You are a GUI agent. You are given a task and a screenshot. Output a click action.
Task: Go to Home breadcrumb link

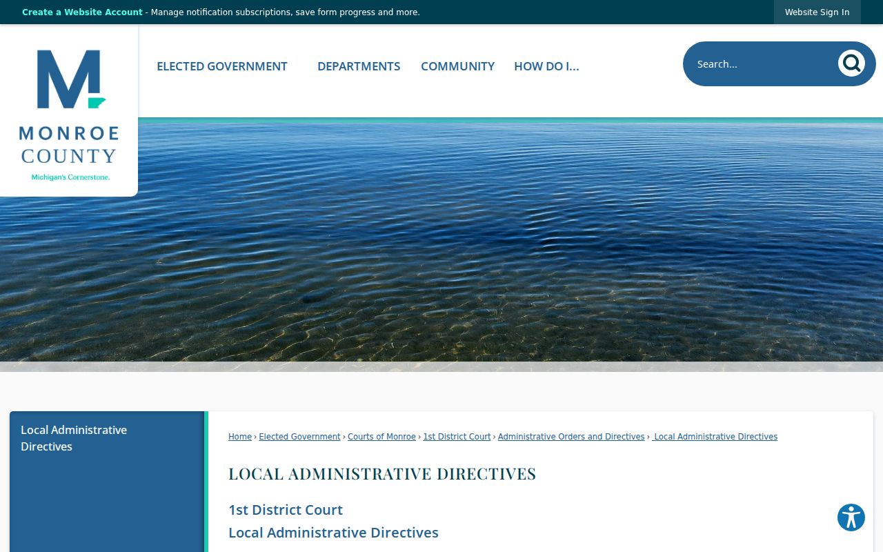[240, 437]
